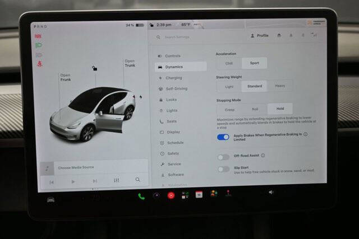
Task: Set Stopping Mode to Roll
Action: [255, 109]
